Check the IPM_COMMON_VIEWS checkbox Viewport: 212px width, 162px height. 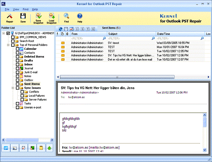coord(13,37)
